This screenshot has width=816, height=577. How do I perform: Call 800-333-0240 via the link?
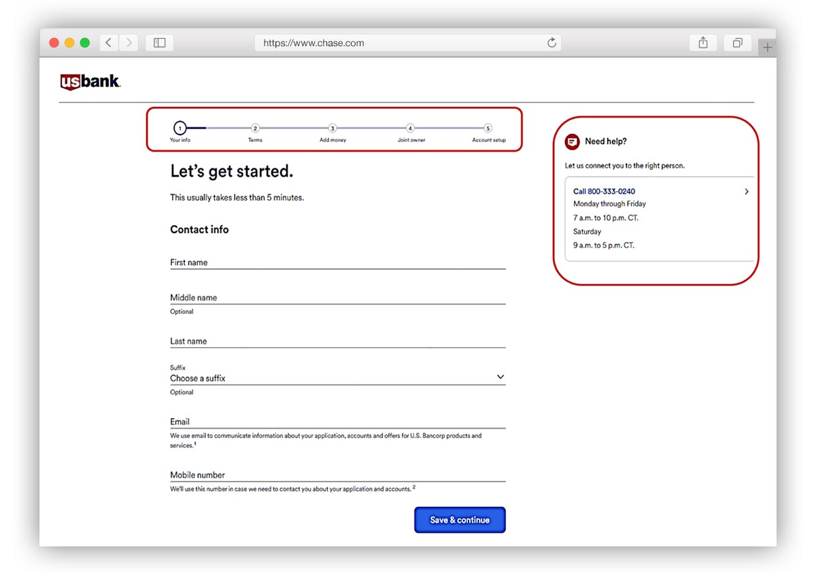point(604,192)
